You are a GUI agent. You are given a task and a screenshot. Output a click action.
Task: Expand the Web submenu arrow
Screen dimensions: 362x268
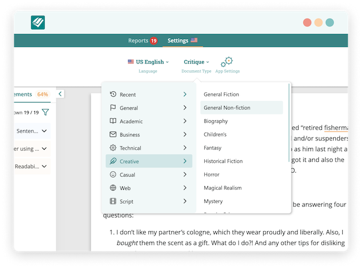(185, 188)
